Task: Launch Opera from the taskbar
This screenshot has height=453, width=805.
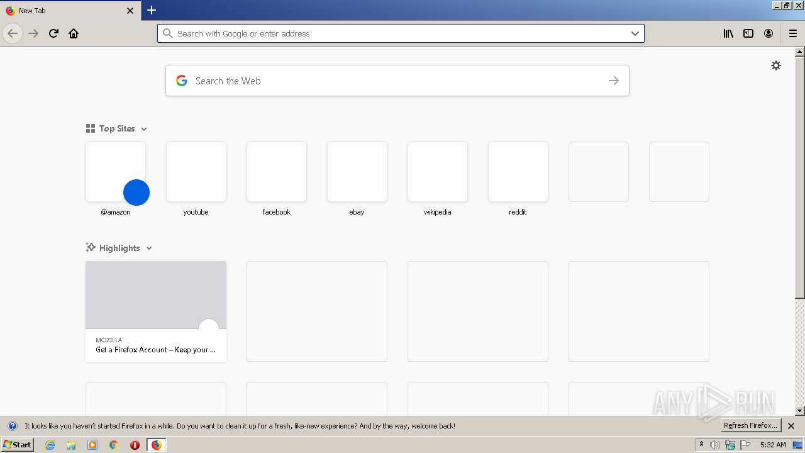Action: click(135, 445)
